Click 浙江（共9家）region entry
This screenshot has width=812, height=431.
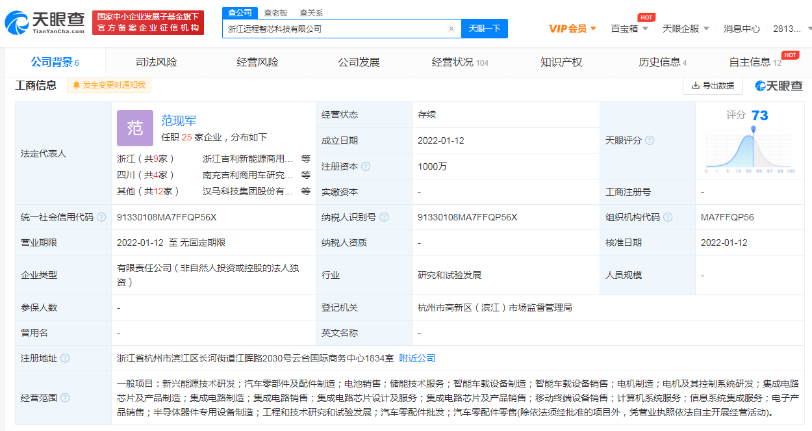[x=146, y=159]
